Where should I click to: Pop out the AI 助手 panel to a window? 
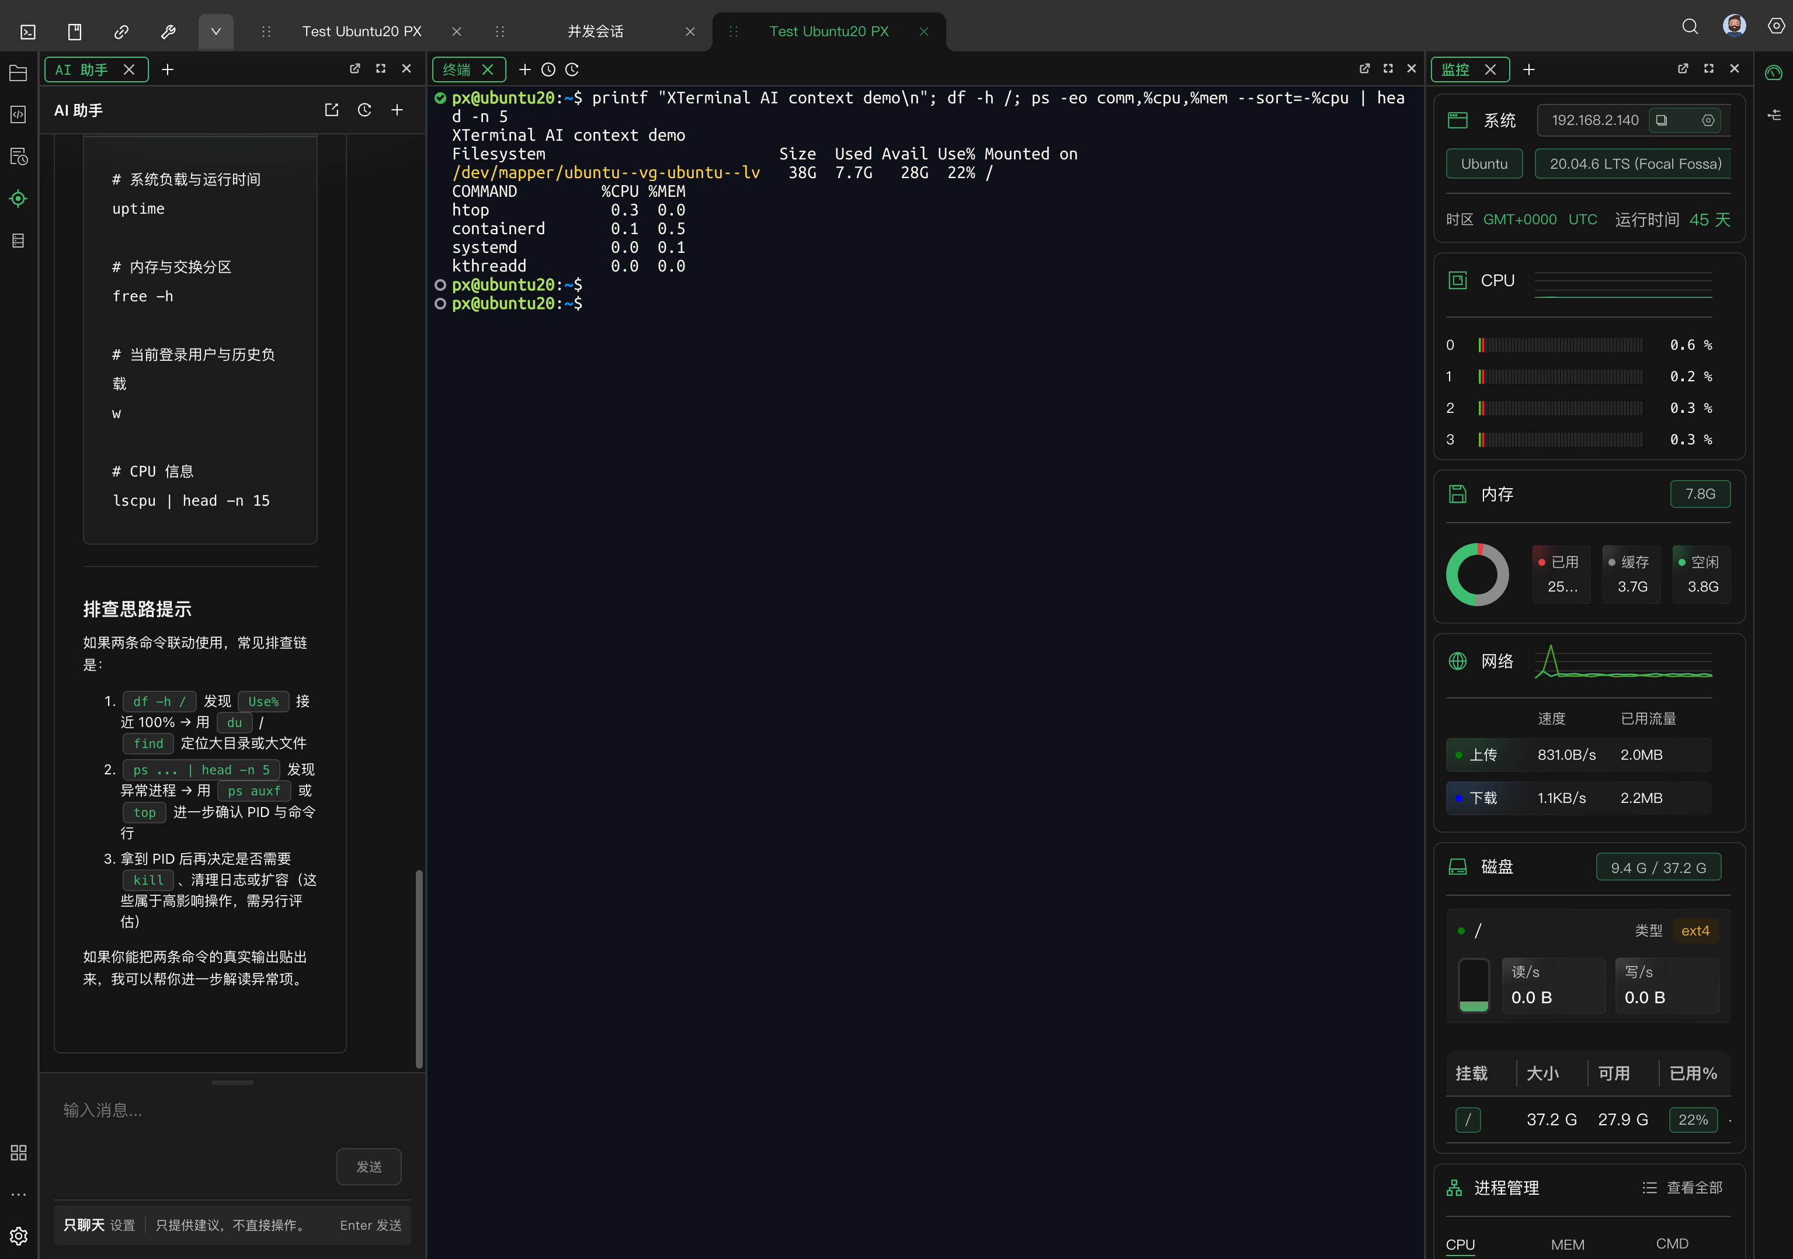(x=355, y=69)
